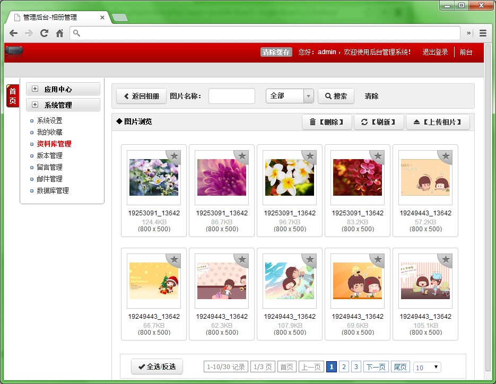Click the 退出登录 link
496x384 pixels.
coord(435,52)
